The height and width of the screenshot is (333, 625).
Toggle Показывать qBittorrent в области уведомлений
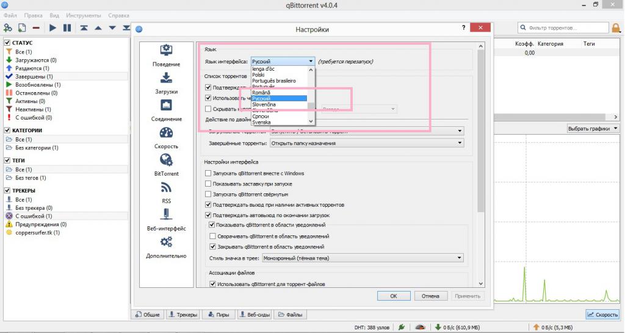212,224
